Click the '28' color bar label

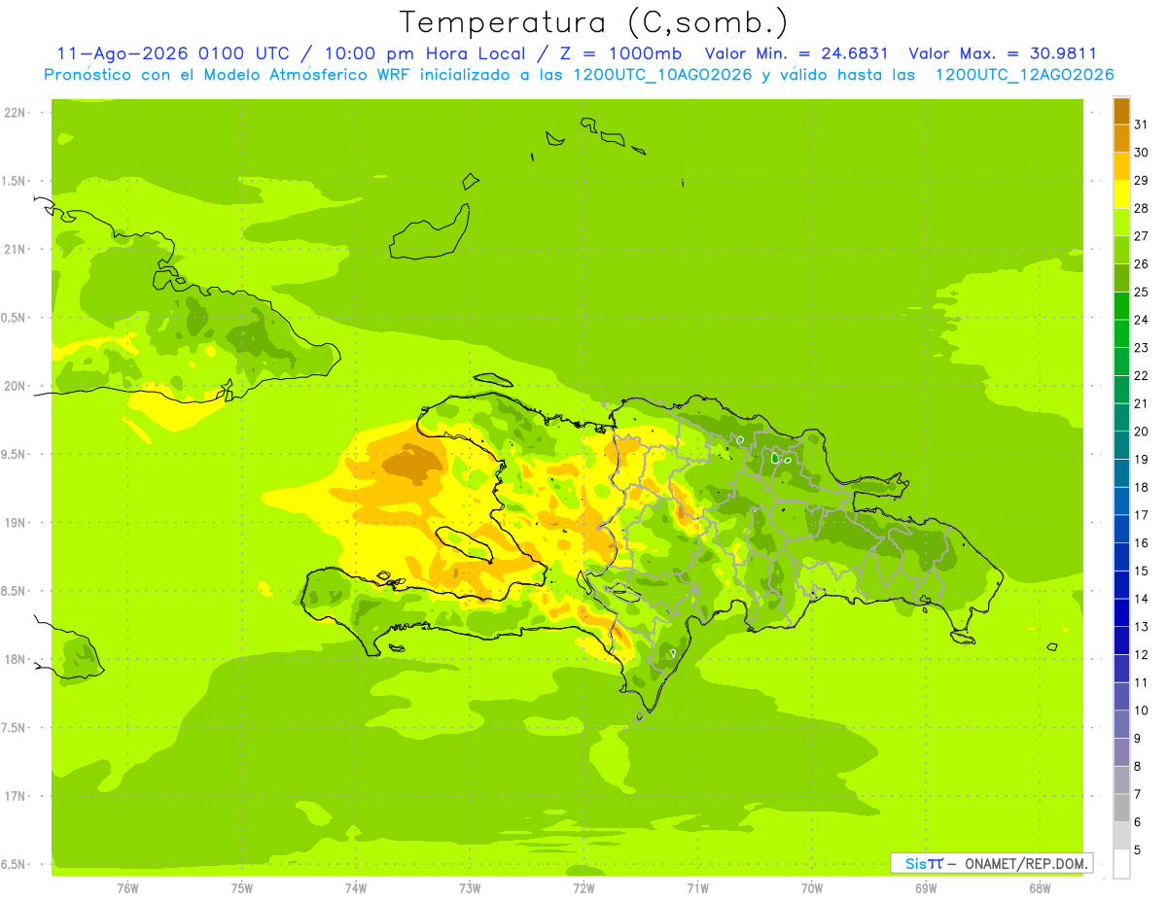(1141, 208)
